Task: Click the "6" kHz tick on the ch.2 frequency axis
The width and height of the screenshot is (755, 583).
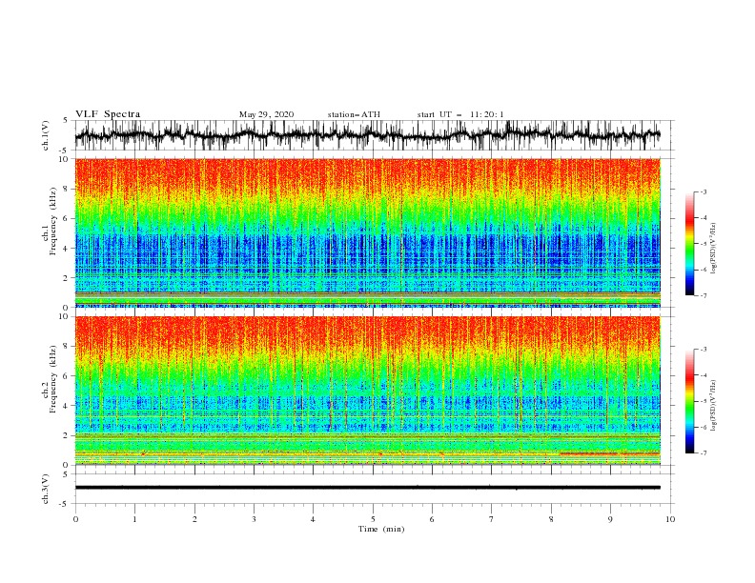Action: (67, 376)
